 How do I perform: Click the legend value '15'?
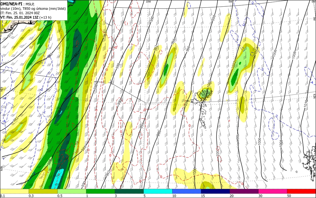[x=203, y=196]
